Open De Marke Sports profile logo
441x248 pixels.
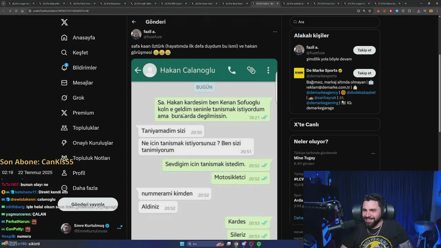[299, 73]
